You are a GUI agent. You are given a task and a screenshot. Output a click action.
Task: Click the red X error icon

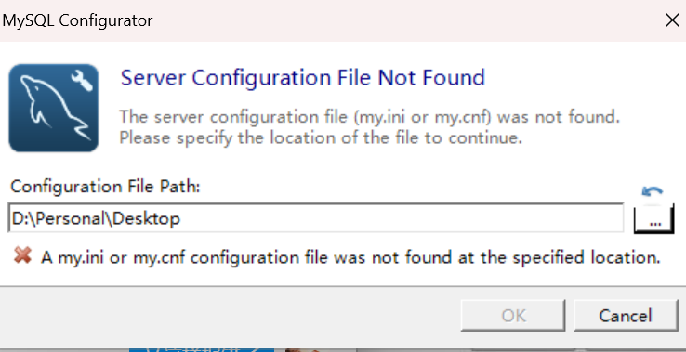(22, 254)
